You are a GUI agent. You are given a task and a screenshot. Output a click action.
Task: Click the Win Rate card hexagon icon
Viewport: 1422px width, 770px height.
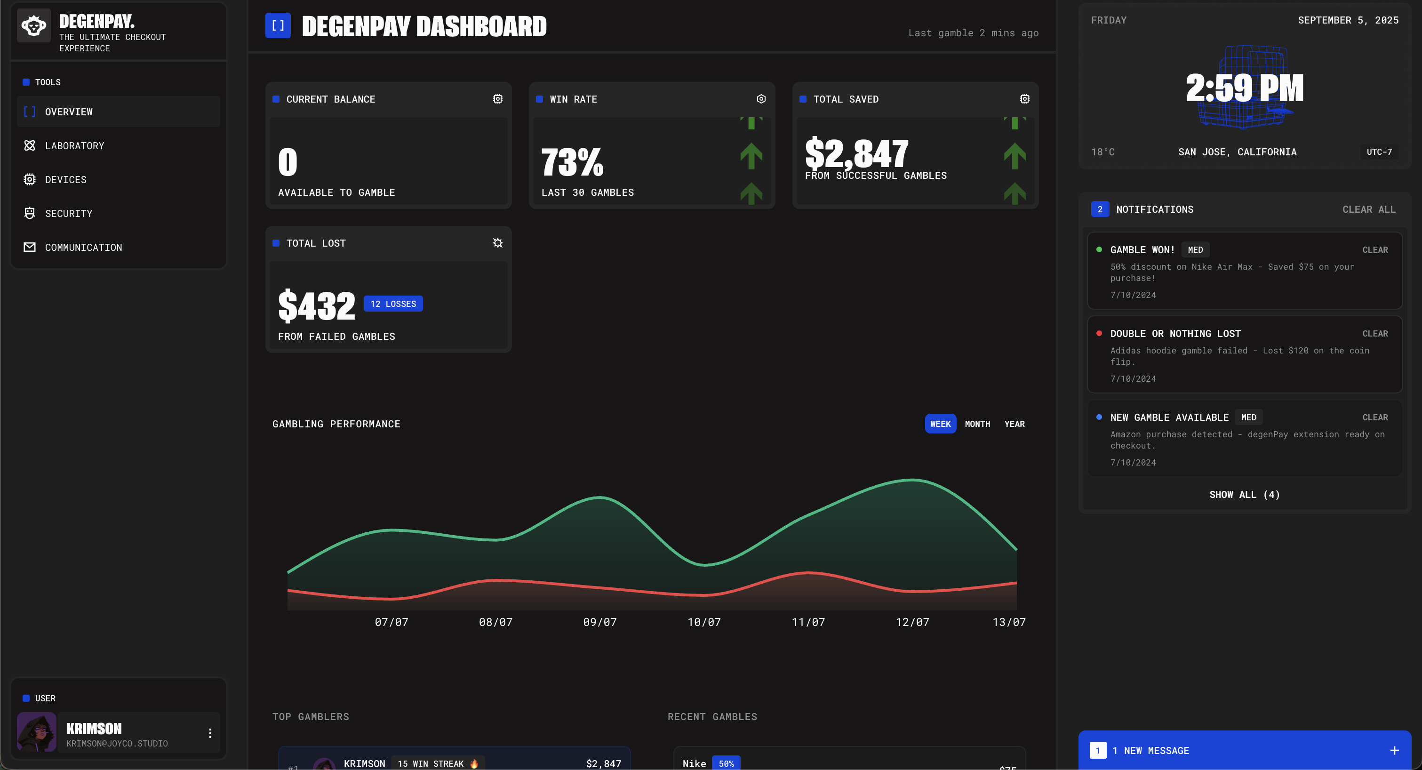tap(761, 99)
